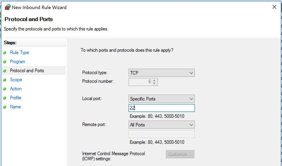The width and height of the screenshot is (282, 166).
Task: Click the green bullet beside Rule Type
Action: (x=5, y=53)
